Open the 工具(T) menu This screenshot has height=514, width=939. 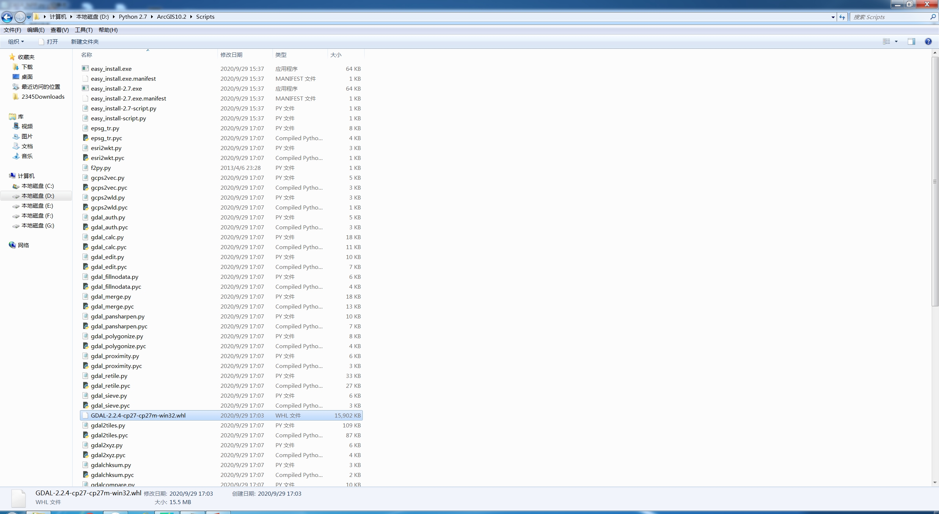pos(83,30)
